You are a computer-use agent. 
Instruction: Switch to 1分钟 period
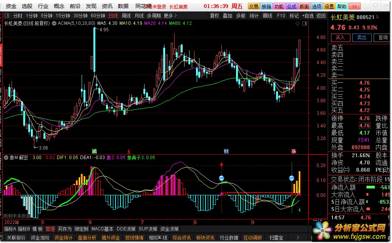pyautogui.click(x=32, y=16)
